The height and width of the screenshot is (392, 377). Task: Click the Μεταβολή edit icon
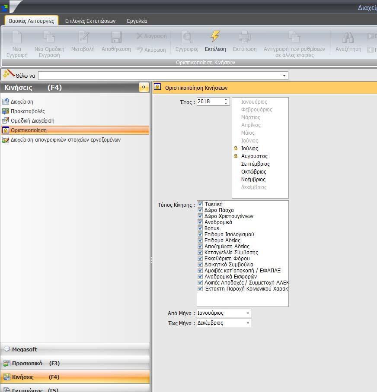pyautogui.click(x=83, y=37)
